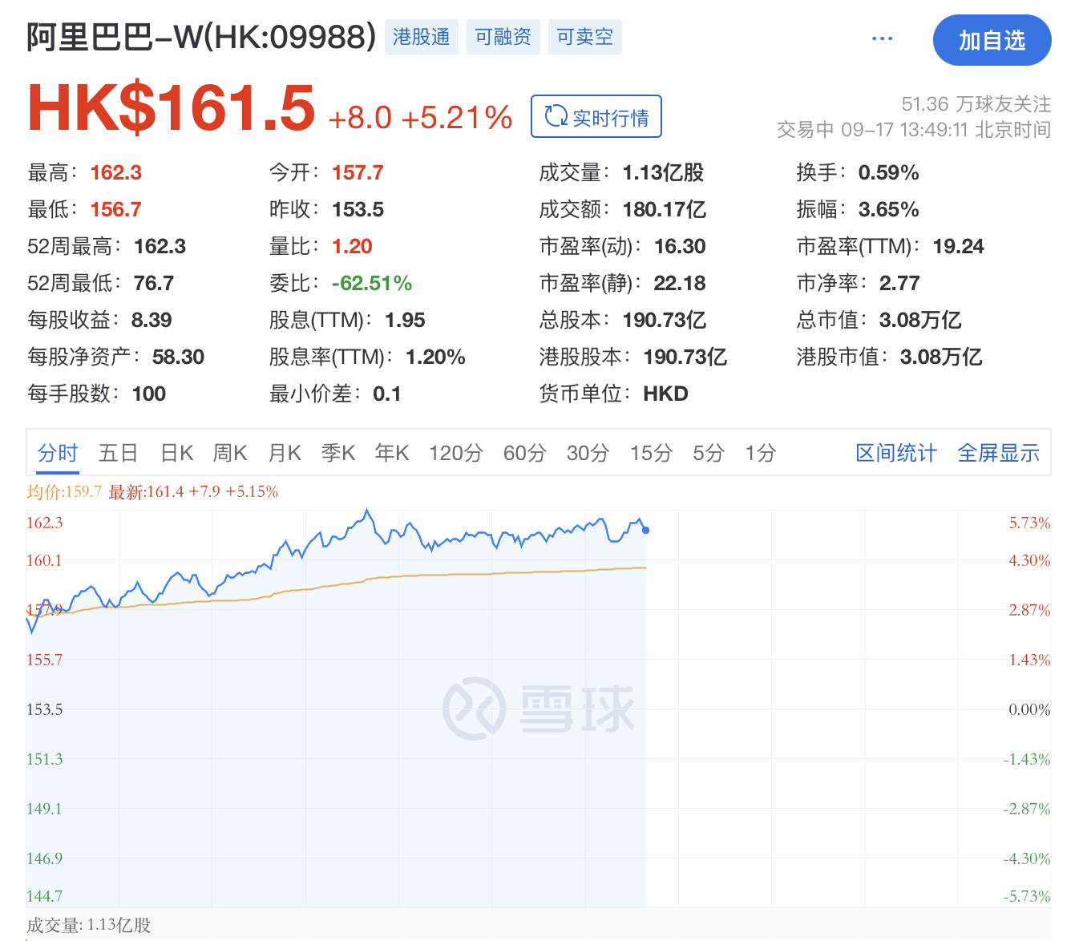Switch to the 30分 chart tab

588,453
